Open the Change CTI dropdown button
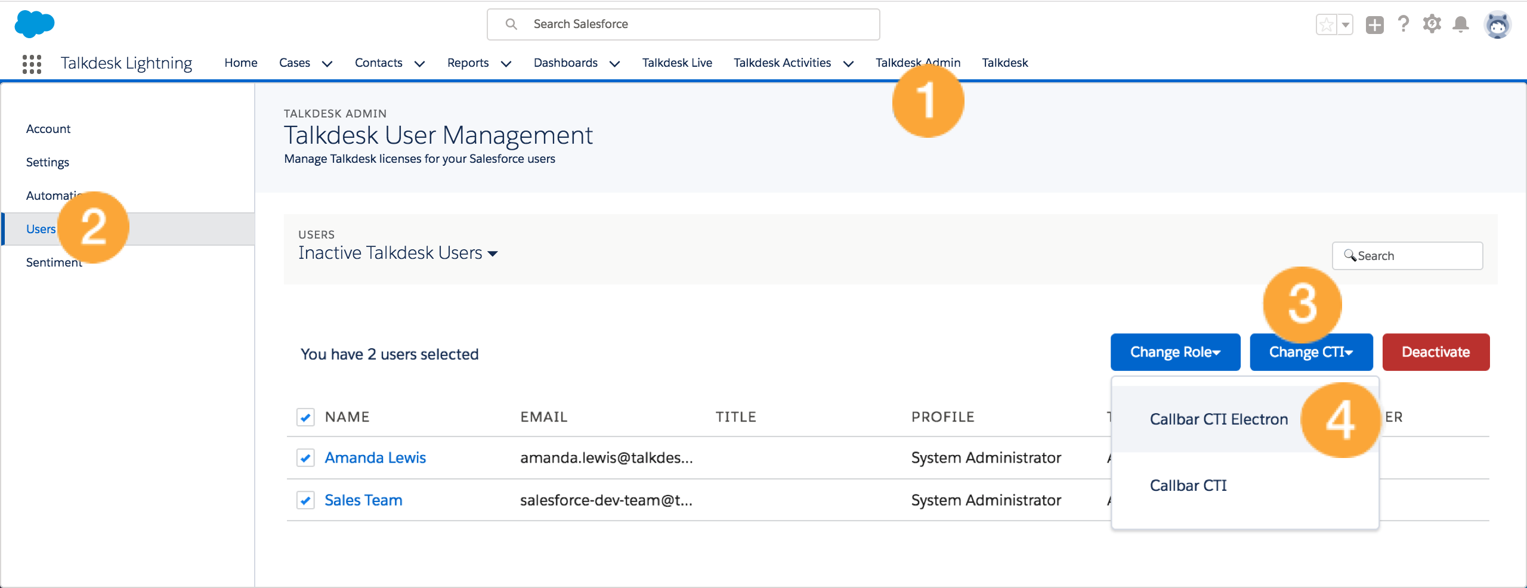 point(1311,352)
